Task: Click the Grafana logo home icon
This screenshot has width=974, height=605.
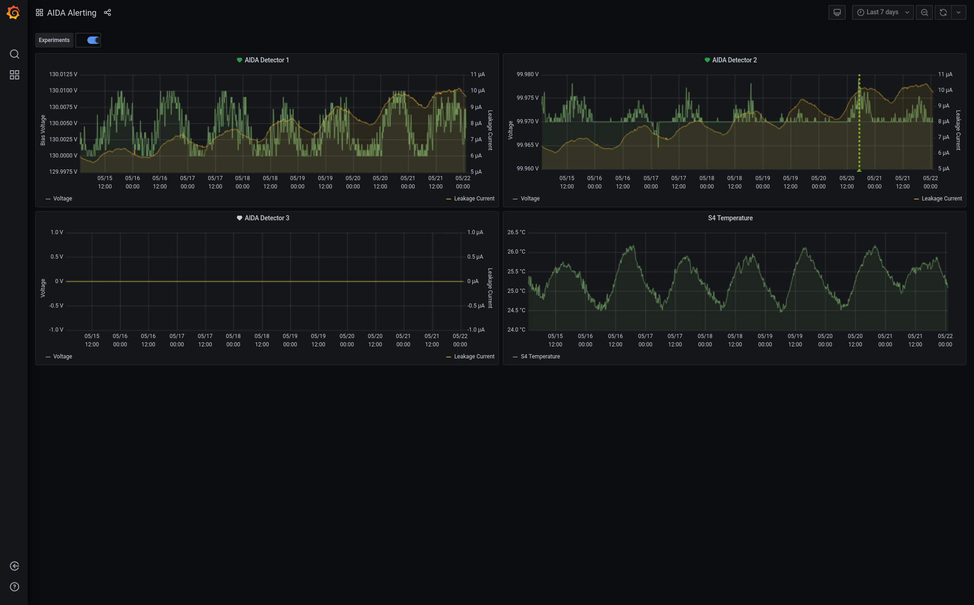Action: 13,12
